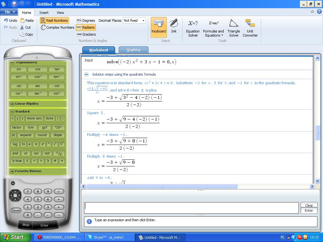Screen dimensions: 323x242
Task: Click the Undo icon
Action: tap(10, 20)
